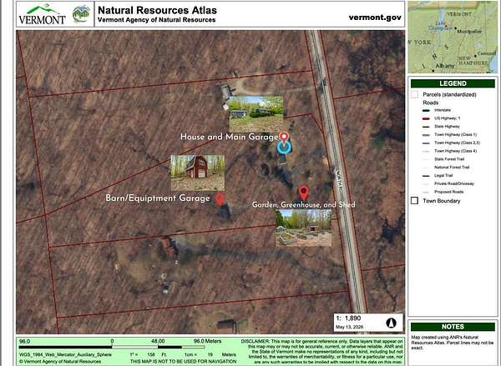Click the 'Barn/Equiptment Garage' map label
Screen dimensions: 501x366
click(158, 198)
